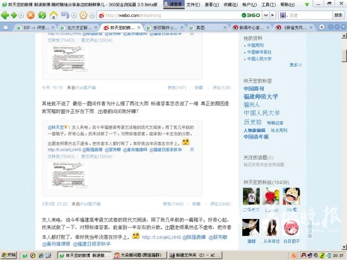347x260 pixels.
Task: Switch to the 修改稿件 tab
Action: click(165, 27)
